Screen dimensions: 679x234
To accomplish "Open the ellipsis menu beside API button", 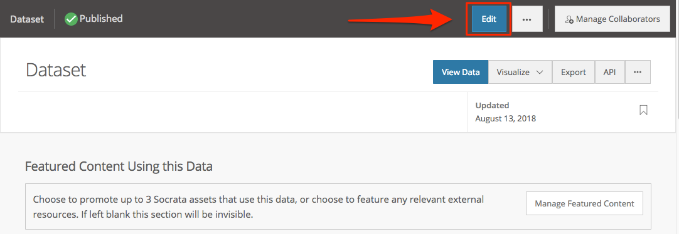I will [x=638, y=72].
